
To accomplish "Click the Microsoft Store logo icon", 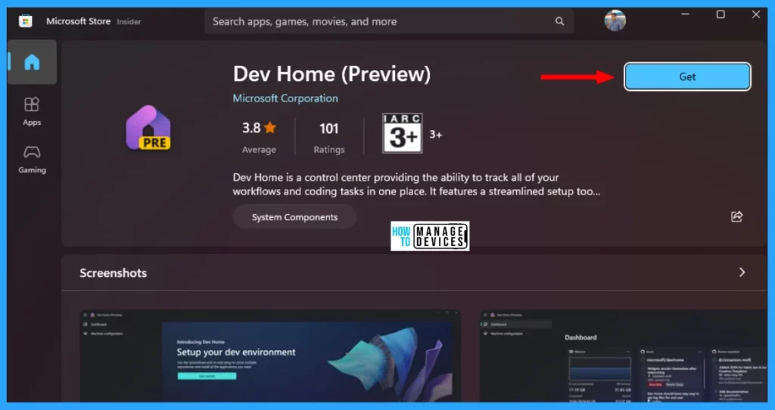I will tap(25, 21).
